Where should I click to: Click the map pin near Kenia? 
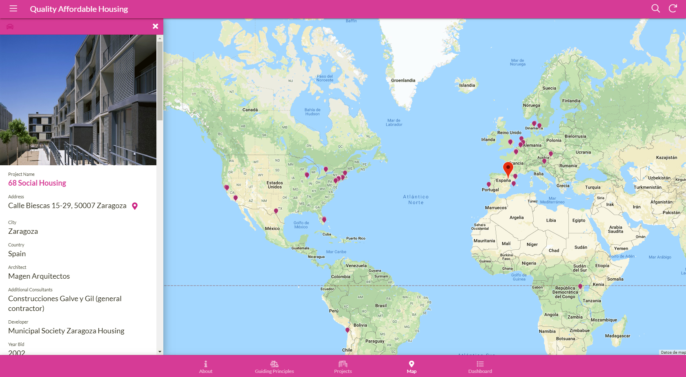click(x=580, y=287)
